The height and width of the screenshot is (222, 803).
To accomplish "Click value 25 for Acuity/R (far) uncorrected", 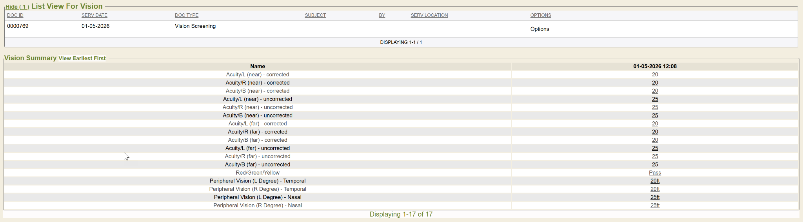I will pos(655,156).
